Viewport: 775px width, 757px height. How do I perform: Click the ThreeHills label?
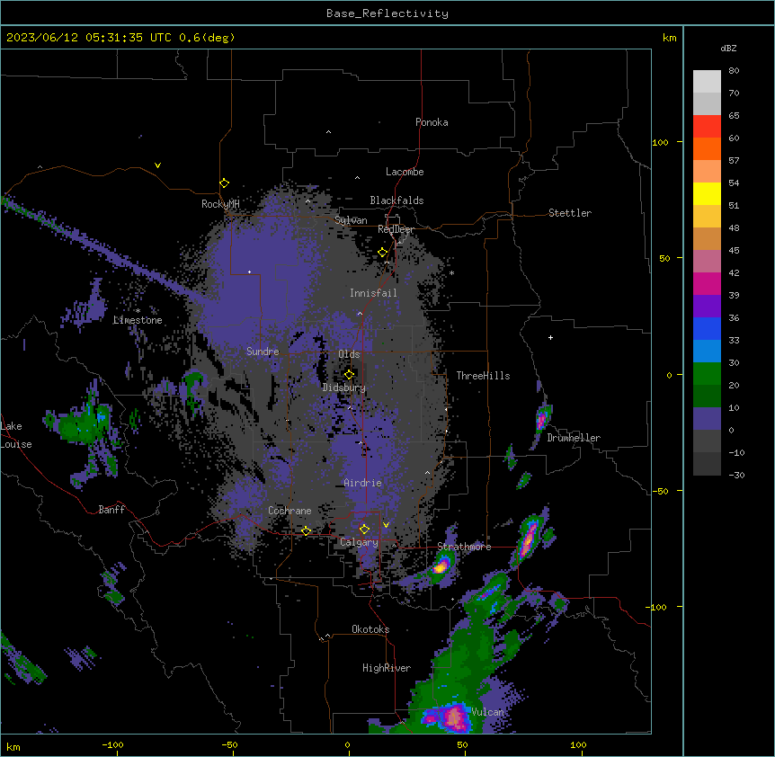tap(483, 376)
